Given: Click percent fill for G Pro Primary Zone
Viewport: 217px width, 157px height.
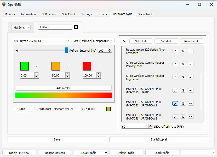Looking at the screenshot, I should [x=183, y=64].
